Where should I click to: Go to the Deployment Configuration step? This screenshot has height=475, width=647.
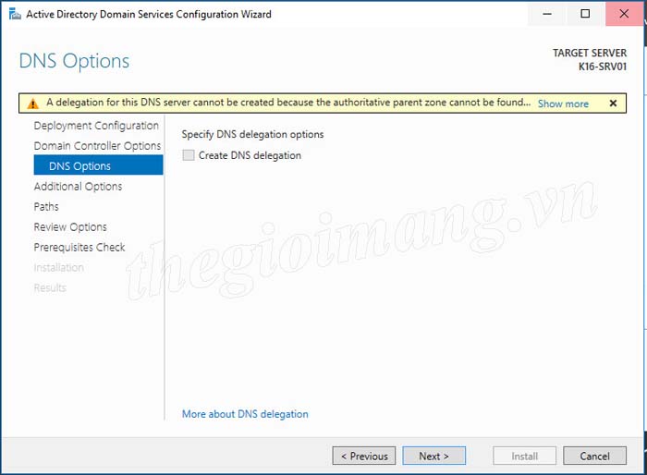96,126
